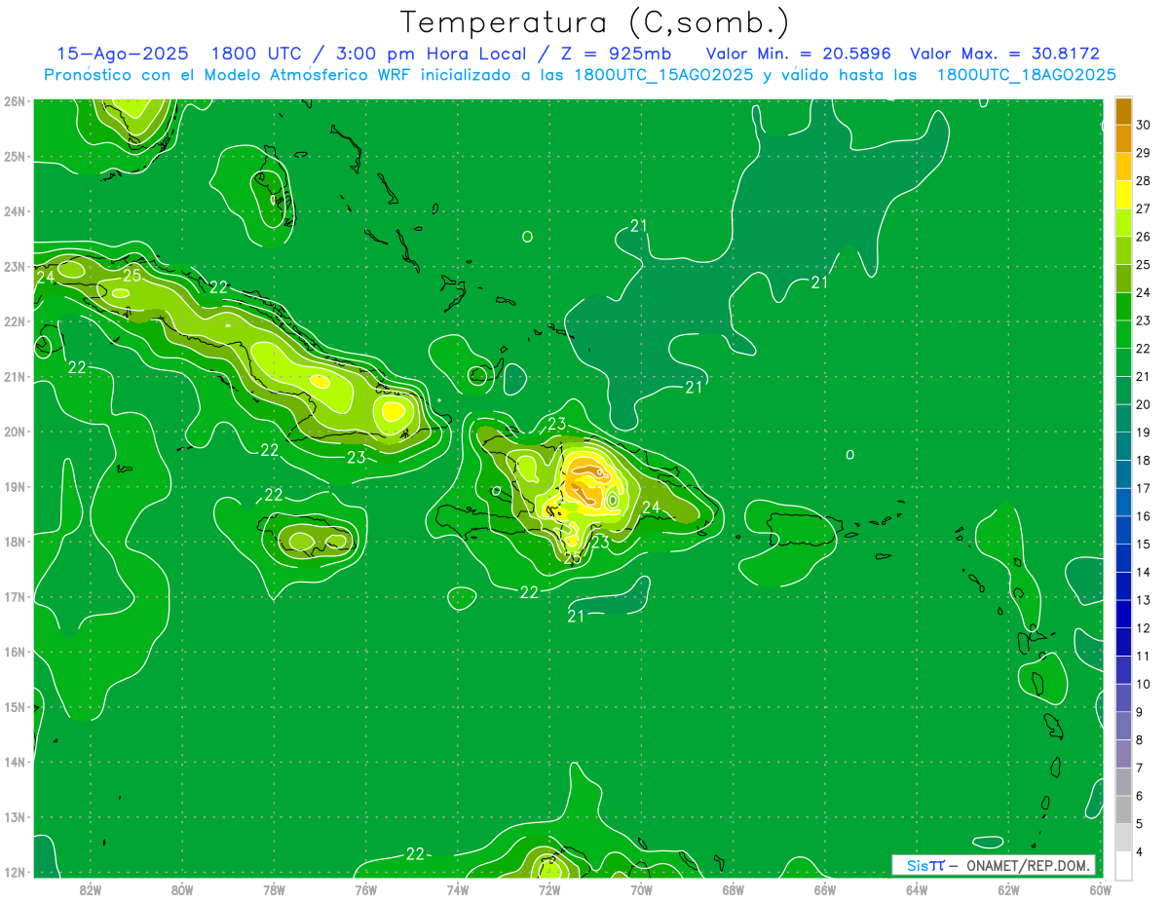Pick the color bar swatch between 21 and 22

pos(1123,362)
